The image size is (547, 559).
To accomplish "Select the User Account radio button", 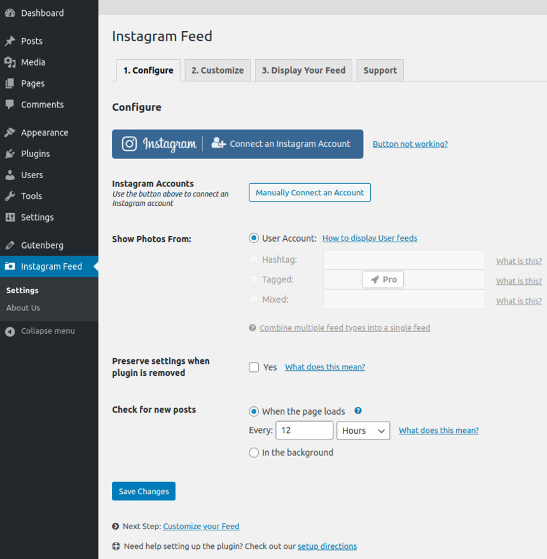I will pyautogui.click(x=254, y=238).
